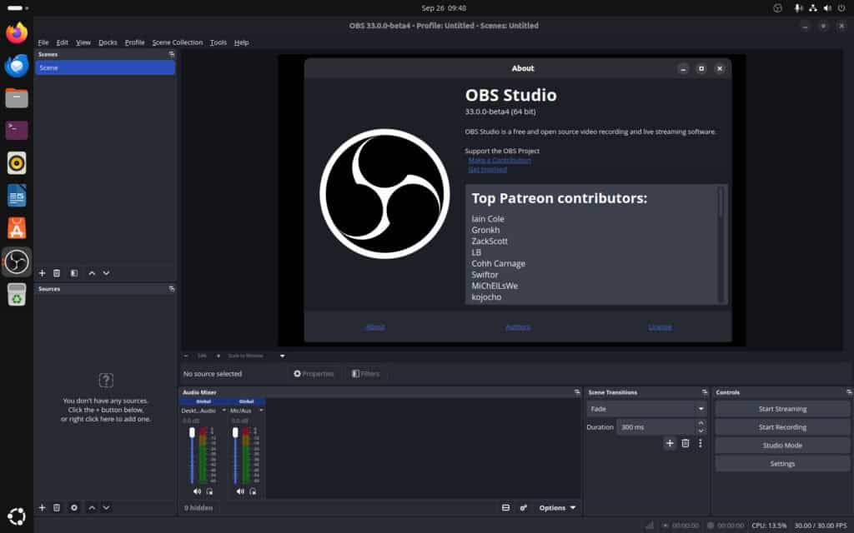The image size is (854, 533).
Task: Open the Help menu
Action: pyautogui.click(x=241, y=42)
